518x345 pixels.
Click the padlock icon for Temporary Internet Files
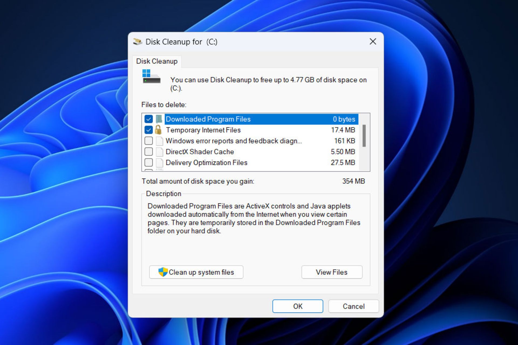[158, 130]
